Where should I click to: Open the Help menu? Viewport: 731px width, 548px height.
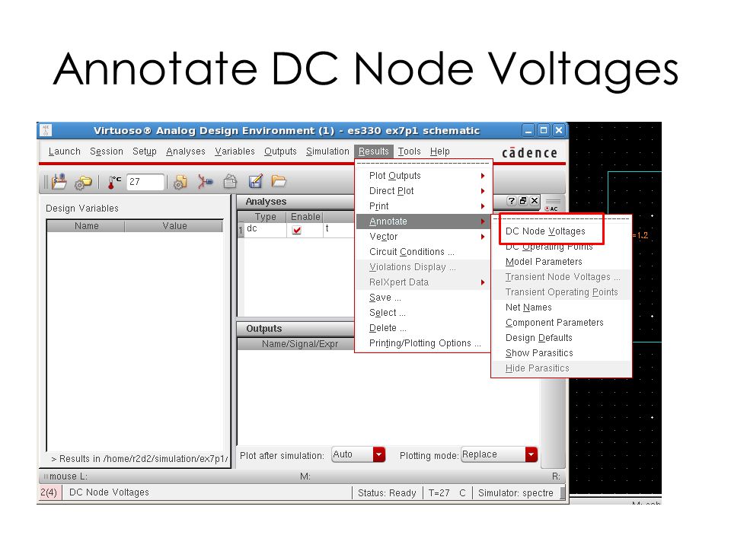pyautogui.click(x=439, y=151)
